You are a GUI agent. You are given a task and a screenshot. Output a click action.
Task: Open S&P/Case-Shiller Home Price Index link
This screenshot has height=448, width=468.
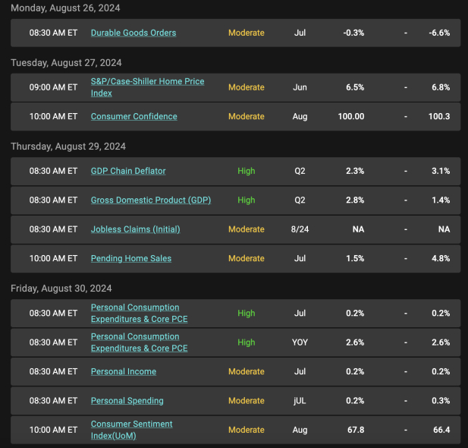coord(147,87)
